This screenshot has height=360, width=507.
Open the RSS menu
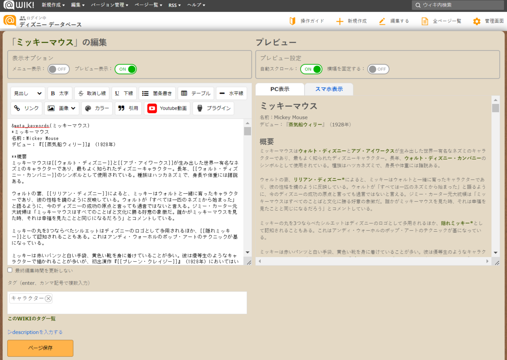pos(174,5)
